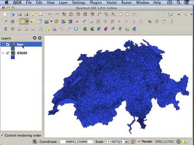This screenshot has height=145, width=194.
Task: Open the Vector menu
Action: pos(112,2)
